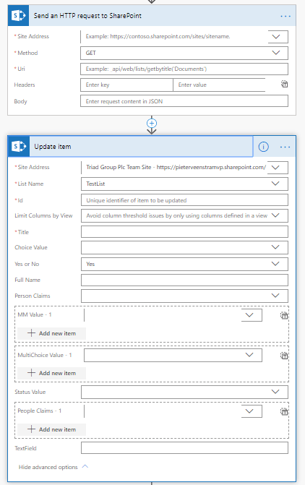The height and width of the screenshot is (485, 305).
Task: Click the Id field of Update item
Action: pyautogui.click(x=184, y=200)
